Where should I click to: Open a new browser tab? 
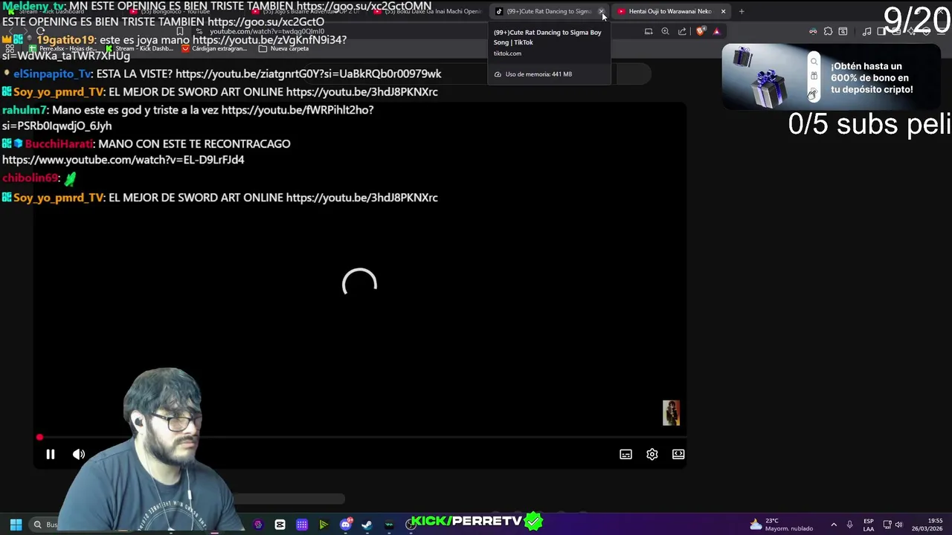coord(742,11)
